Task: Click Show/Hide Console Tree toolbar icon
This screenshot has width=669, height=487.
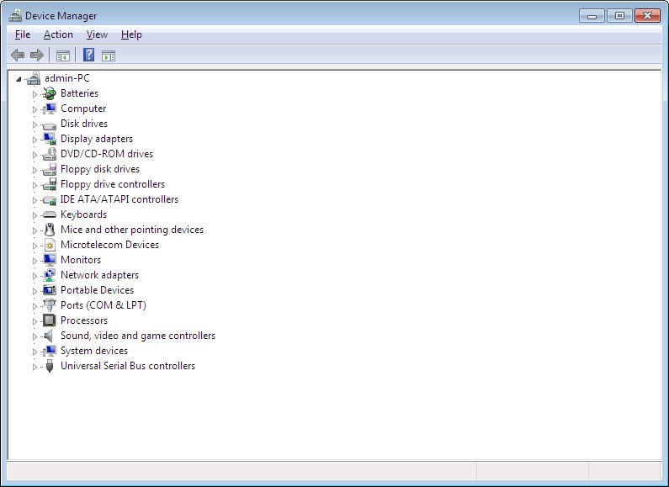Action: coord(63,56)
